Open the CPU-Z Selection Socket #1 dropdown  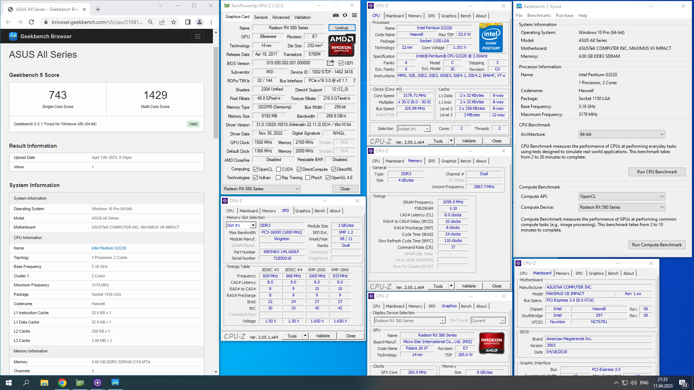point(414,129)
